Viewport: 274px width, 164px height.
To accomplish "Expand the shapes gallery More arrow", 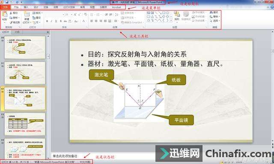I will (171, 21).
